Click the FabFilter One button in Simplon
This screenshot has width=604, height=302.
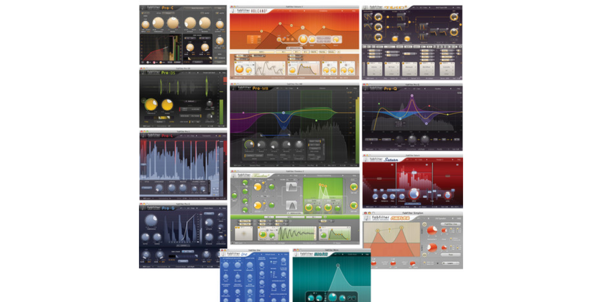pos(451,224)
